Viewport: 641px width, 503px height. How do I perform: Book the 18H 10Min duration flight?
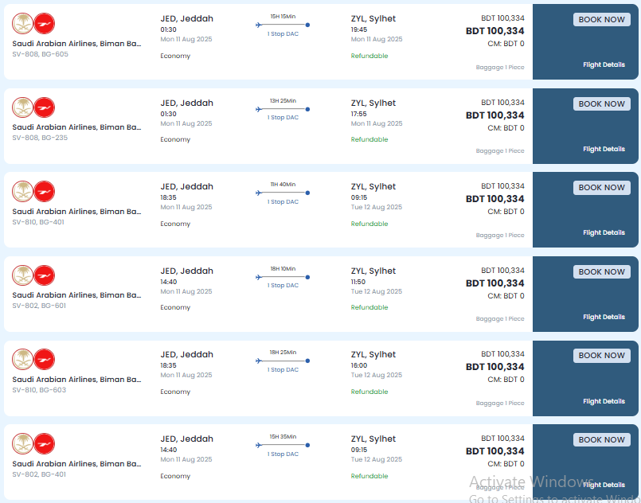point(601,271)
